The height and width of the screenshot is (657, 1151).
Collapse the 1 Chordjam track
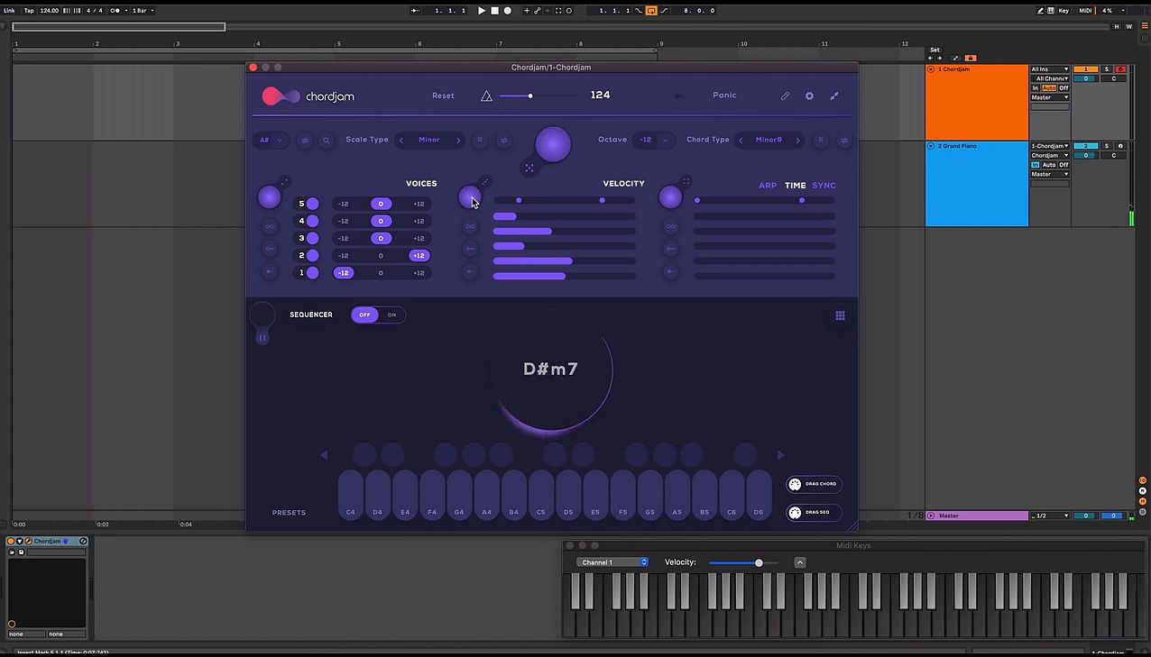tap(931, 69)
